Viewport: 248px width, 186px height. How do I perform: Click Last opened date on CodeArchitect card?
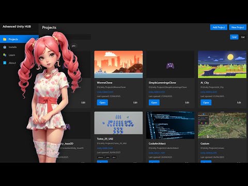click(160, 157)
